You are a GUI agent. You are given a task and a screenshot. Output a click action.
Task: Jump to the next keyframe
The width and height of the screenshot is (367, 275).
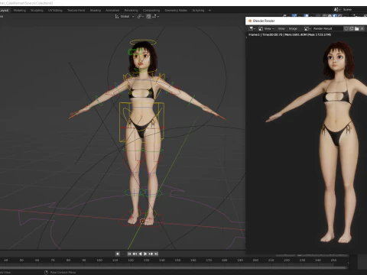(151, 254)
